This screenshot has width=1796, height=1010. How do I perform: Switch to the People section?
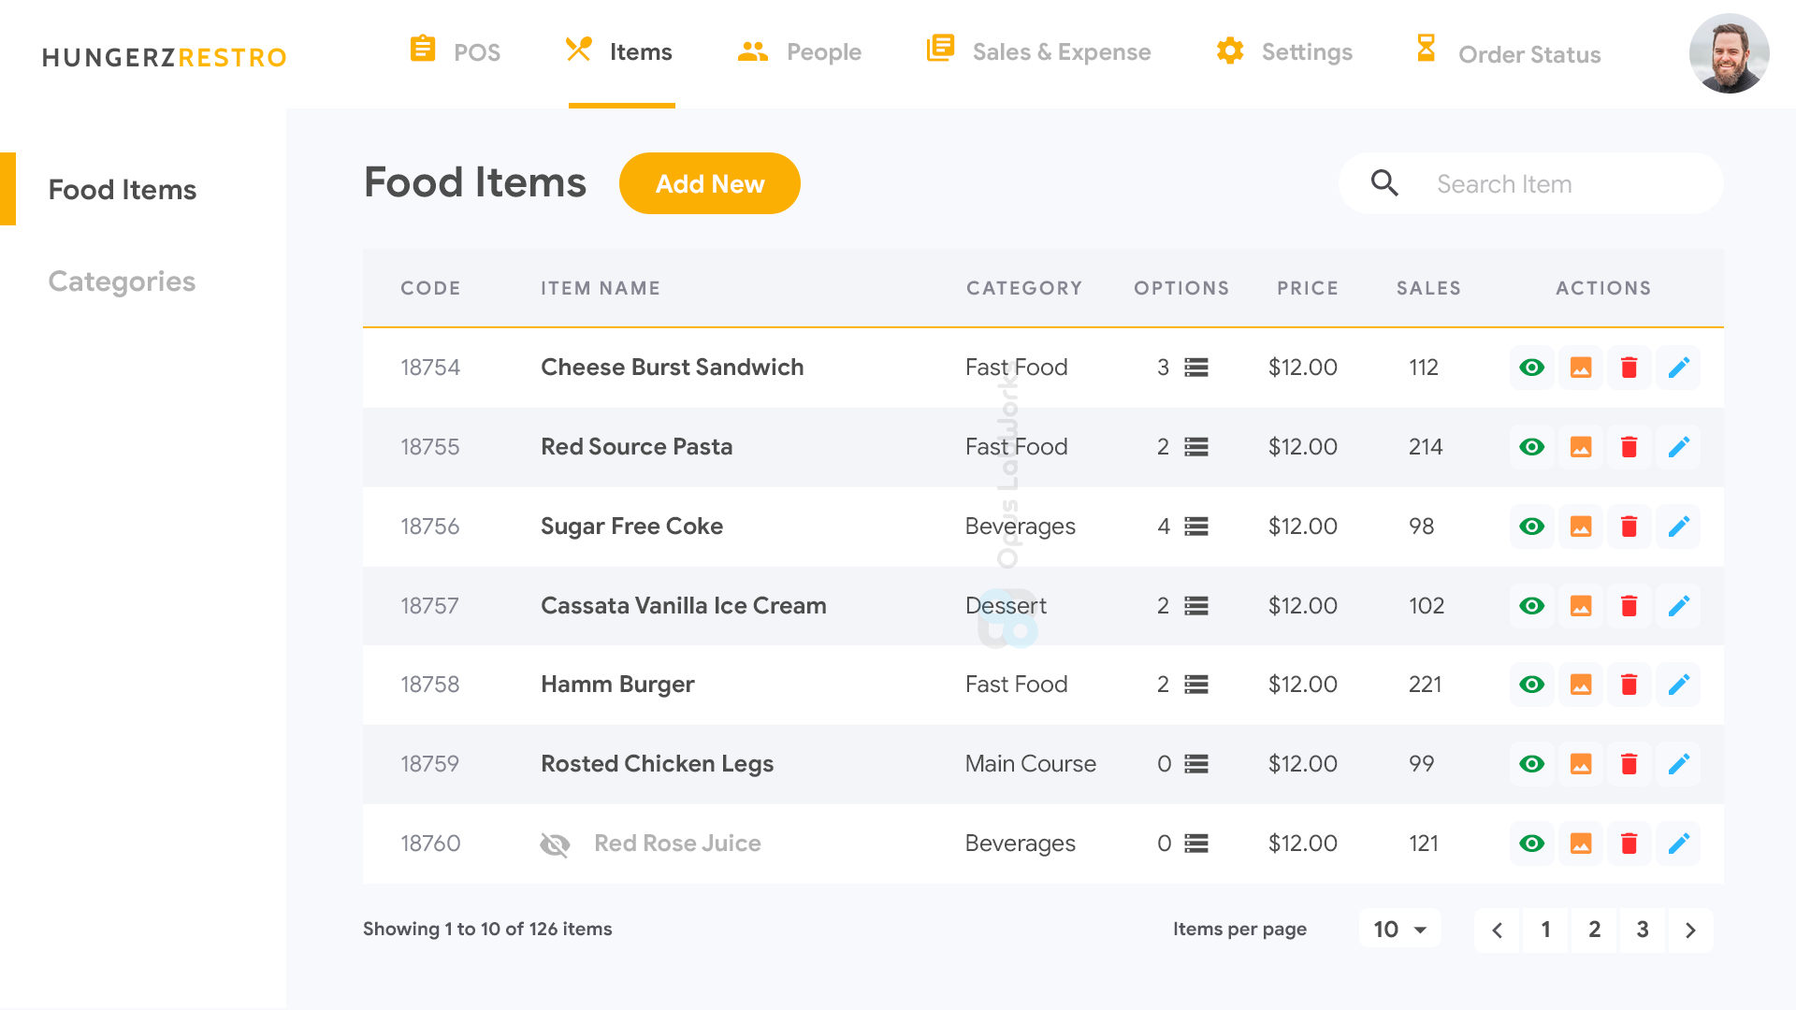[800, 52]
